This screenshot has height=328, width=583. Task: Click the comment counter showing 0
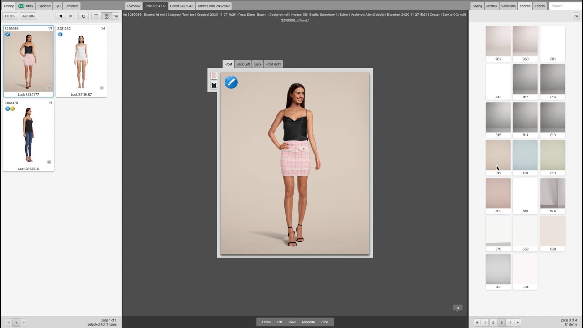(458, 308)
